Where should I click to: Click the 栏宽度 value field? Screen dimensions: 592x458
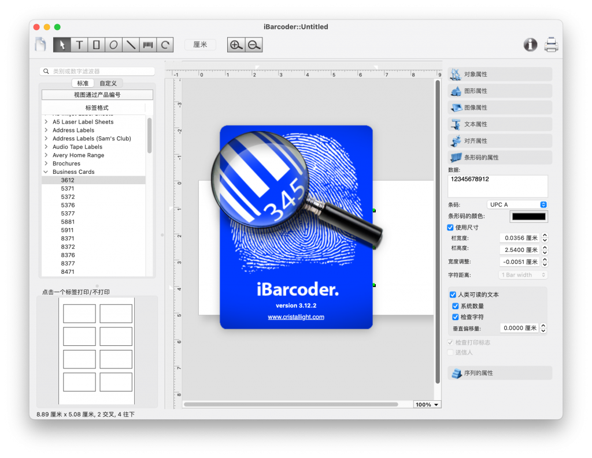pyautogui.click(x=520, y=238)
